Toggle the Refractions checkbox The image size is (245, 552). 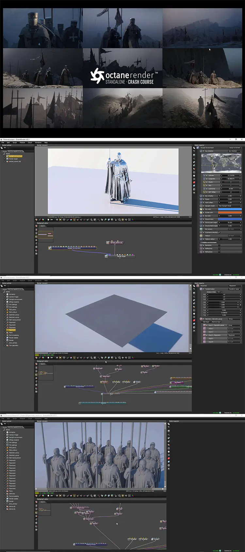tap(219, 252)
